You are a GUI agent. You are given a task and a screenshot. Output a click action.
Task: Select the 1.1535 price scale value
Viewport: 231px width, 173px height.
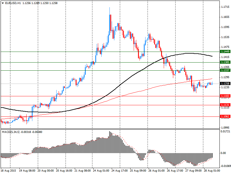(x=225, y=37)
